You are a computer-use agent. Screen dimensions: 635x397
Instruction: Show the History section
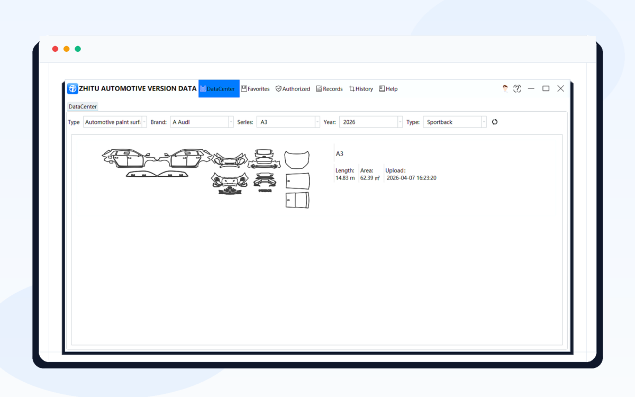(361, 89)
